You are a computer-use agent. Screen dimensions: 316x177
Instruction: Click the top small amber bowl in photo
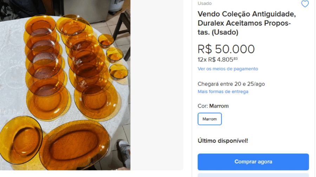(106, 41)
